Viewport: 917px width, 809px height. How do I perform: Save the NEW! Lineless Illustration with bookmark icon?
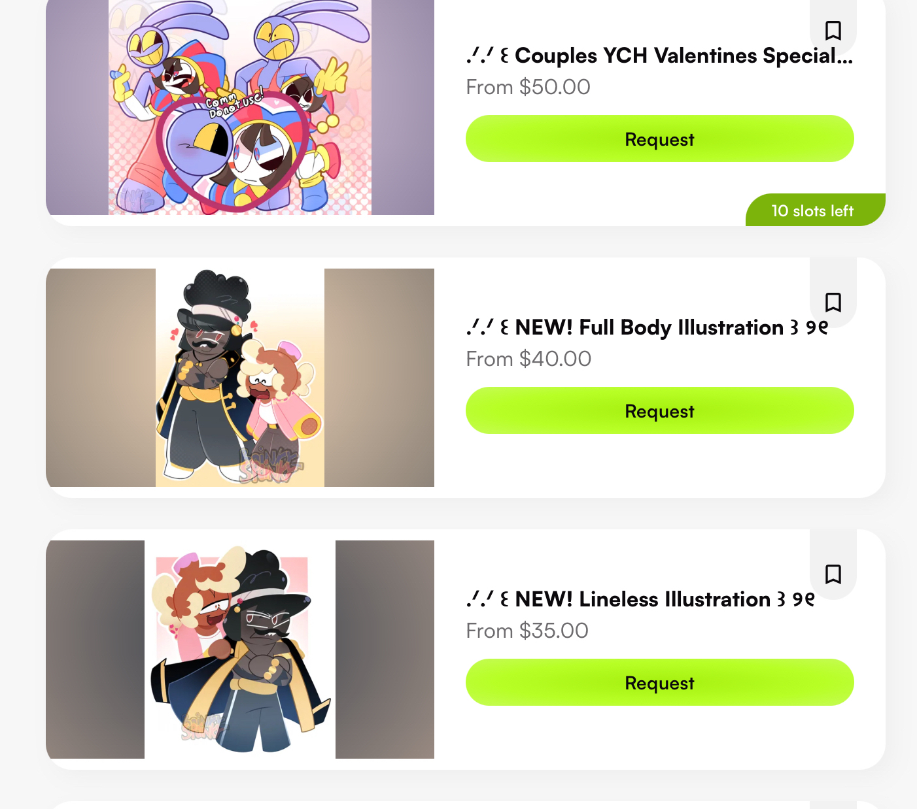pyautogui.click(x=833, y=574)
